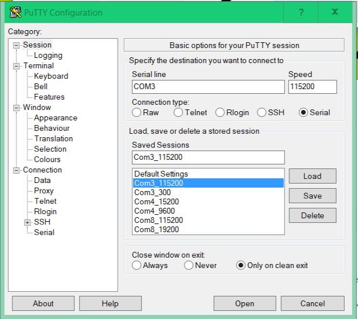Open the Behaviour category

pyautogui.click(x=52, y=129)
